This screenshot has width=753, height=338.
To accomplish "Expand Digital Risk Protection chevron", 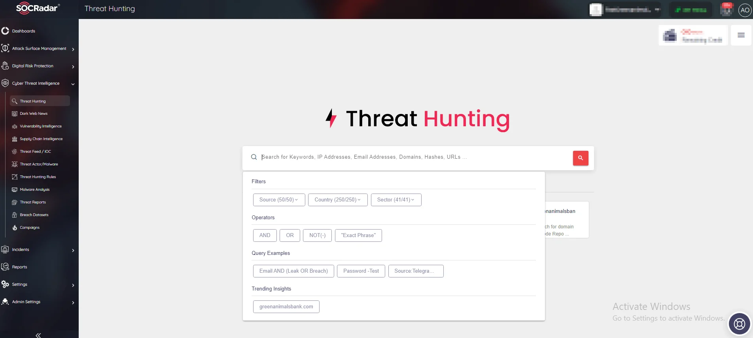I will [x=73, y=66].
